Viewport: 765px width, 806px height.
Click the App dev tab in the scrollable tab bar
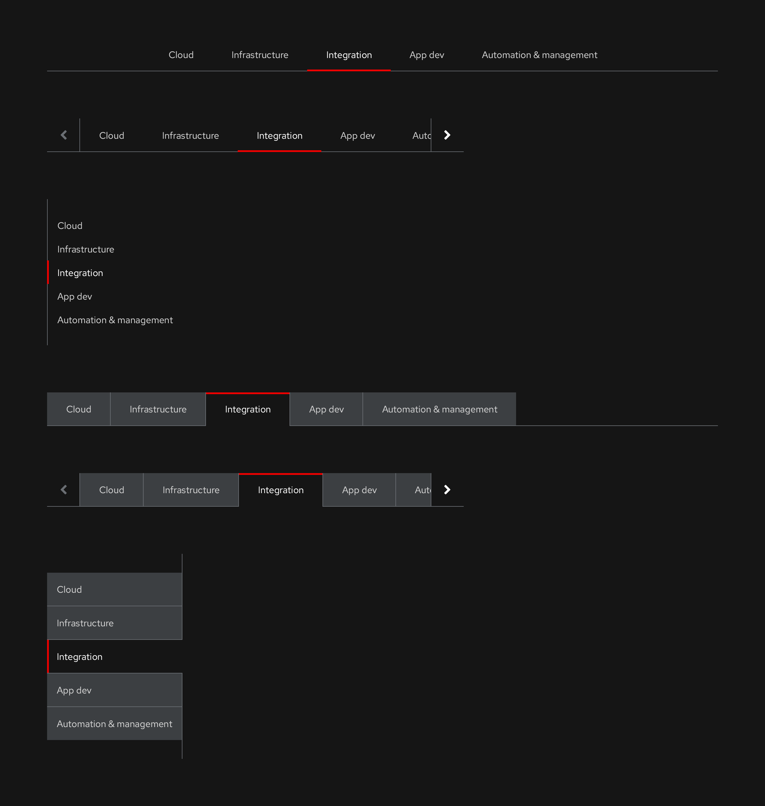357,135
